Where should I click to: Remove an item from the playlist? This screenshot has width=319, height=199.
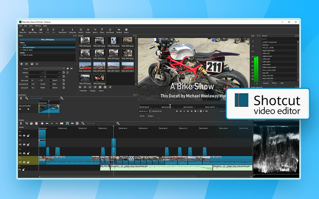[x=85, y=87]
